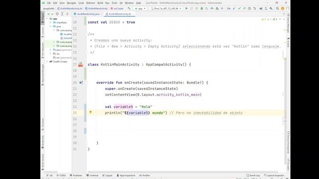Click the KotlinMainActivity.kt file breadcrumb
The width and height of the screenshot is (319, 179).
point(70,8)
